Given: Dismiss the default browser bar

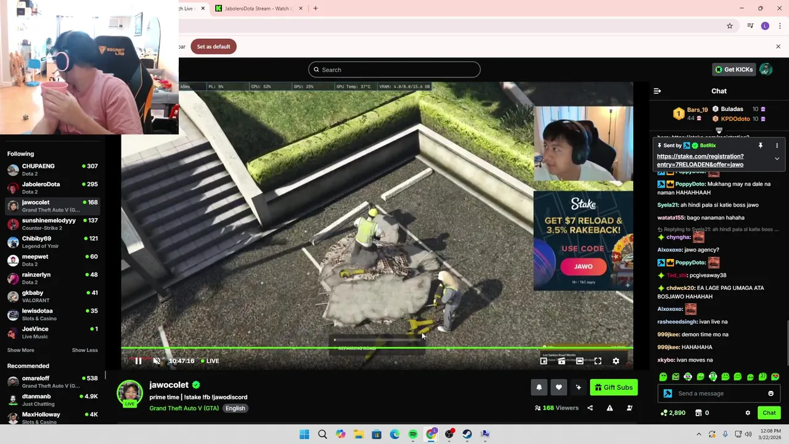Looking at the screenshot, I should 778,46.
